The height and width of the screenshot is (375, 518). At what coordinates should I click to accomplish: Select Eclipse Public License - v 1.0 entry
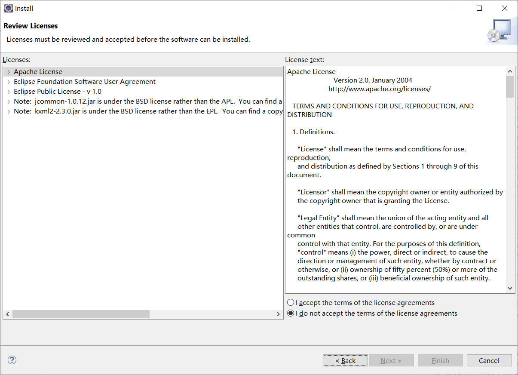pyautogui.click(x=58, y=92)
